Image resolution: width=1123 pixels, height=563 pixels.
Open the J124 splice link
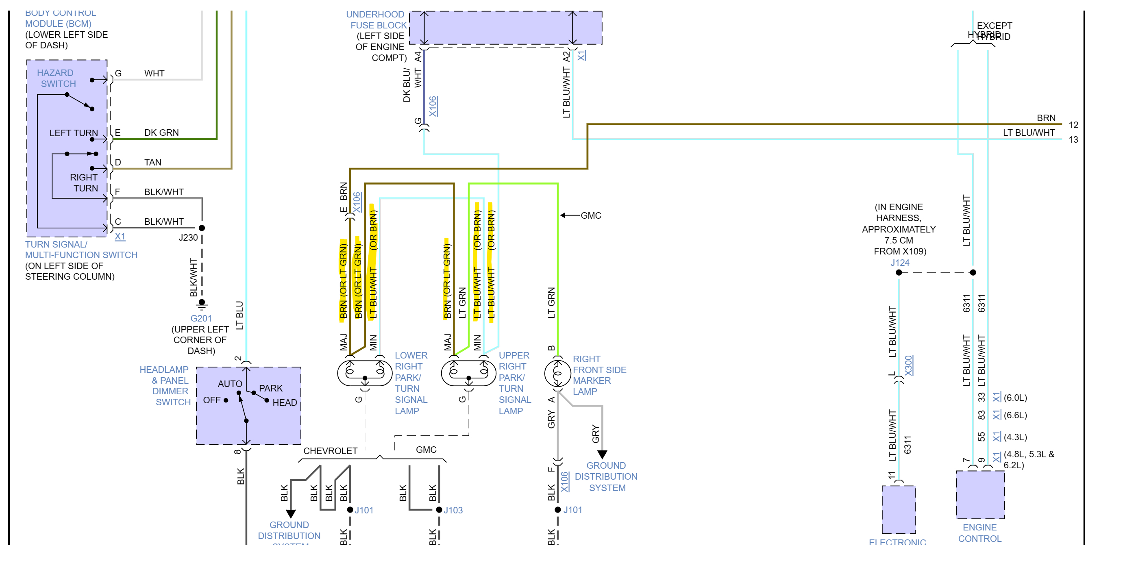tap(899, 263)
